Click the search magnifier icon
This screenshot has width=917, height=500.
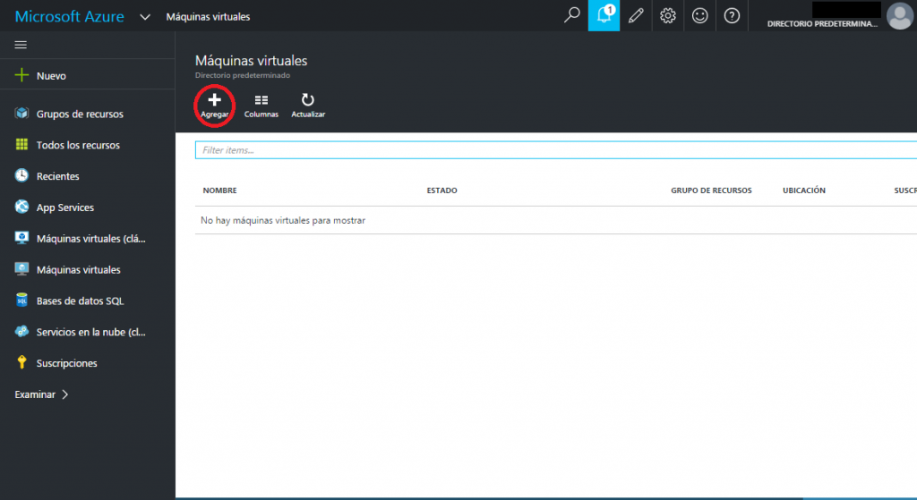571,15
